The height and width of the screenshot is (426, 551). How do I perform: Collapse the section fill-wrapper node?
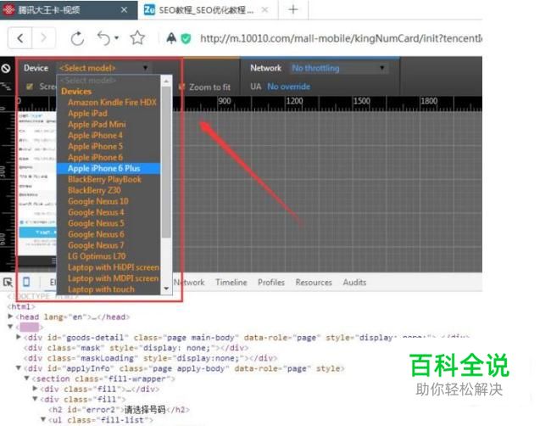[x=27, y=378]
